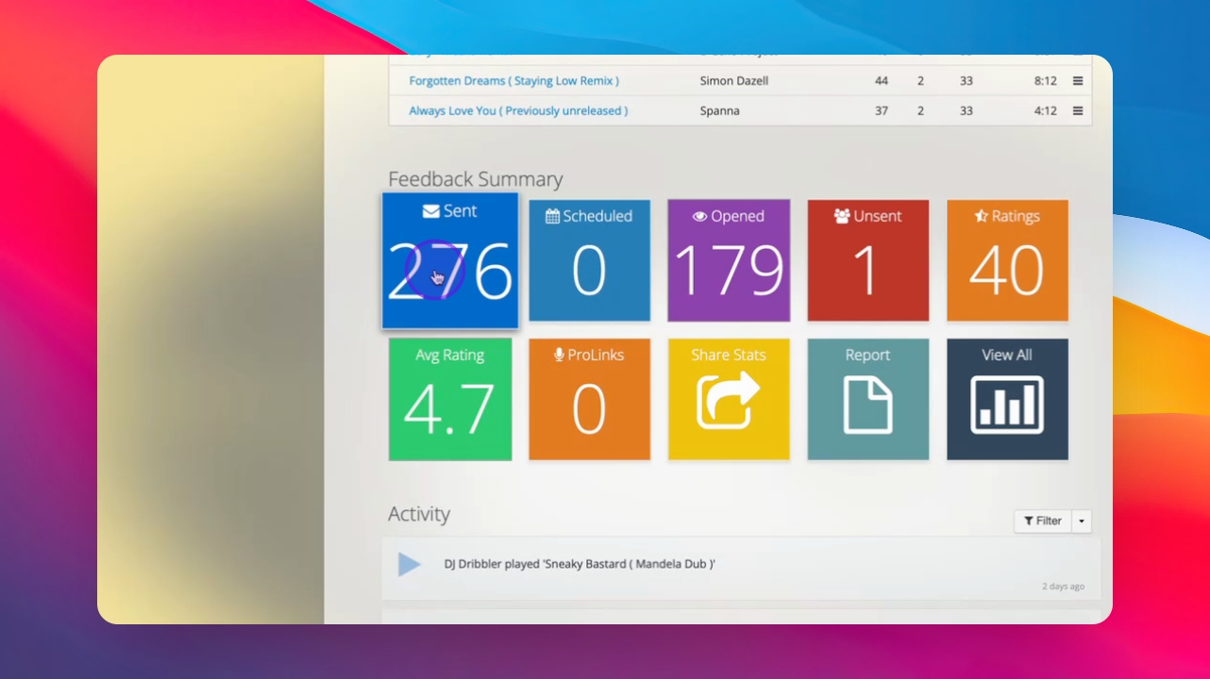The image size is (1210, 679).
Task: Open row menu for Always Love You track
Action: tap(1078, 111)
